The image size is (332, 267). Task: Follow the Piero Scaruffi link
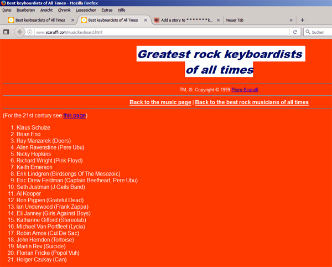(x=245, y=90)
